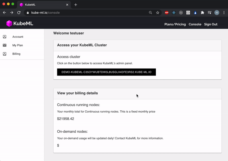
Task: Open Billing in the sidebar
Action: pyautogui.click(x=22, y=54)
